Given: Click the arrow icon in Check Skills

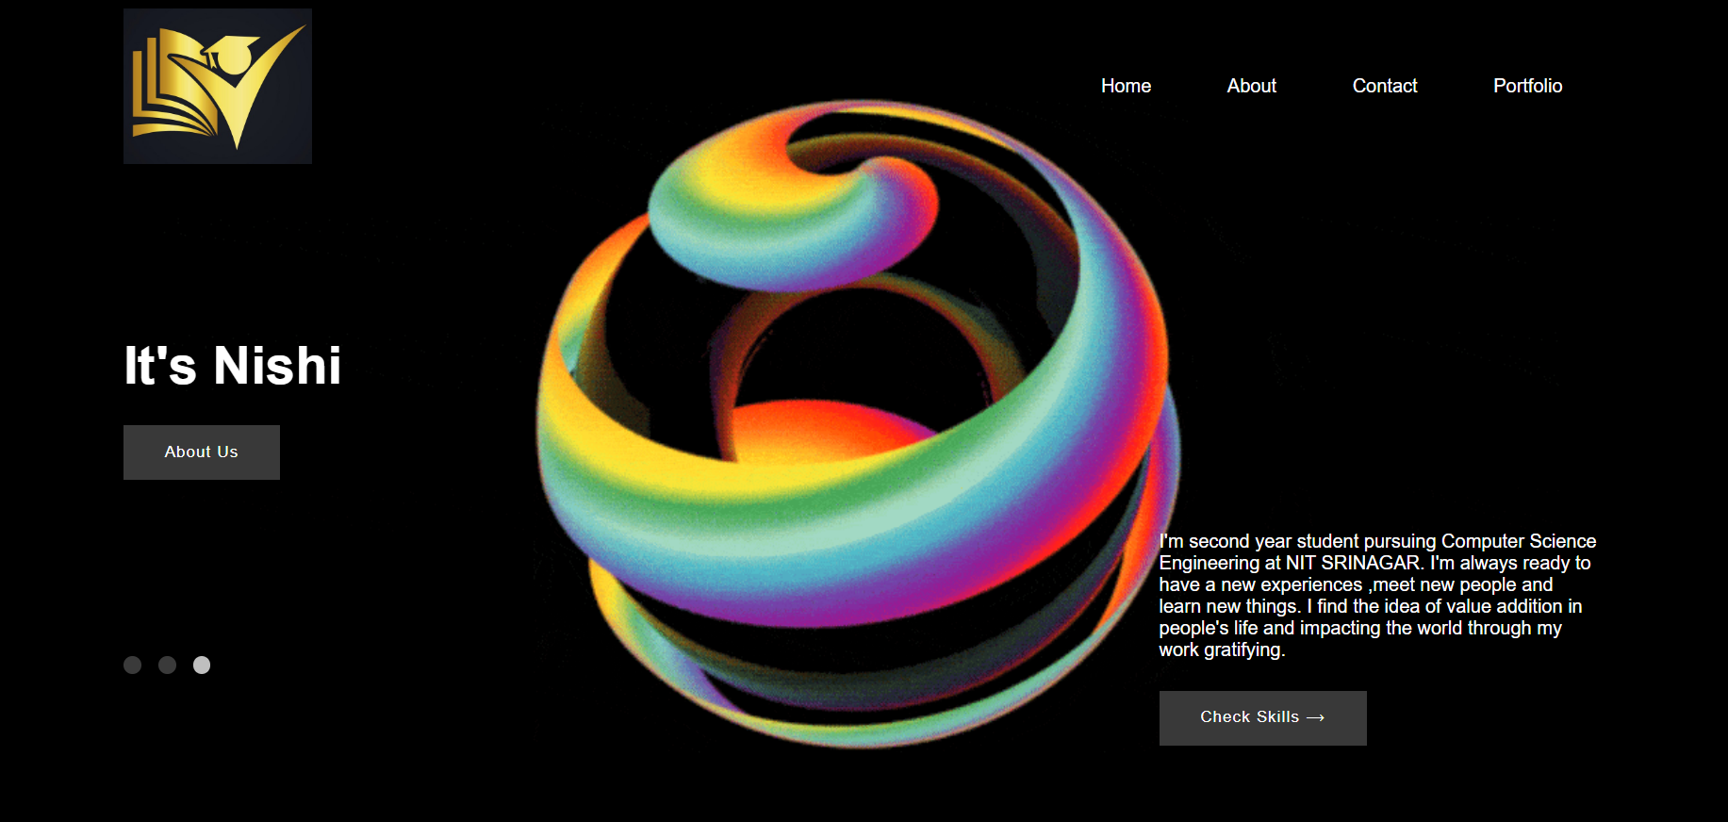Looking at the screenshot, I should coord(1316,717).
